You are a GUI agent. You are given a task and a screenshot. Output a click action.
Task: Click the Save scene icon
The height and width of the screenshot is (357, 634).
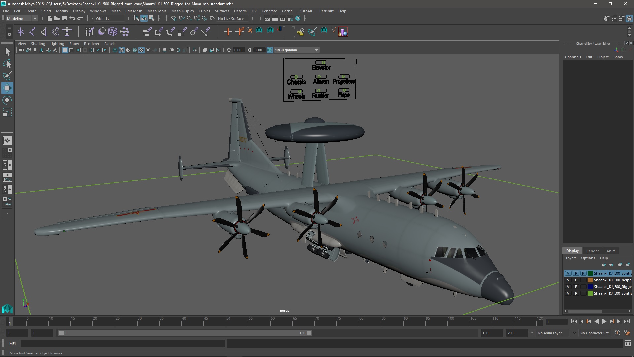pos(65,19)
